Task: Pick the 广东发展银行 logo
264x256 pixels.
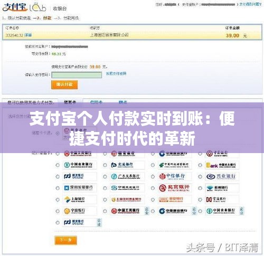Action: (x=127, y=176)
